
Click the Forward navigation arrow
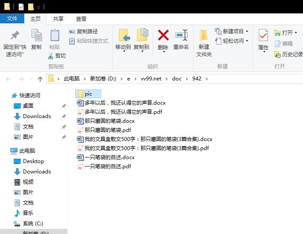tap(21, 79)
